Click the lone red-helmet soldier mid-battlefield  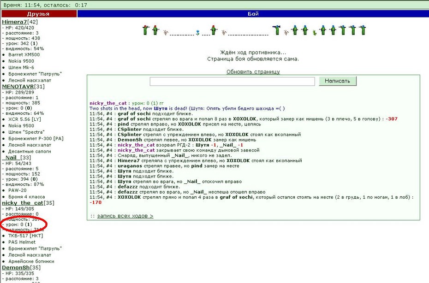point(214,30)
